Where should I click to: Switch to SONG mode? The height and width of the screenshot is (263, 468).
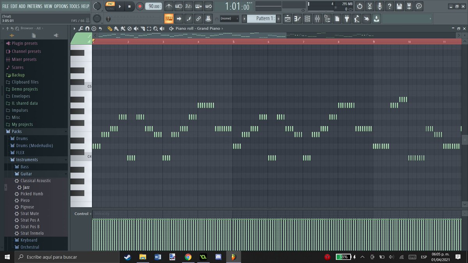tap(110, 8)
